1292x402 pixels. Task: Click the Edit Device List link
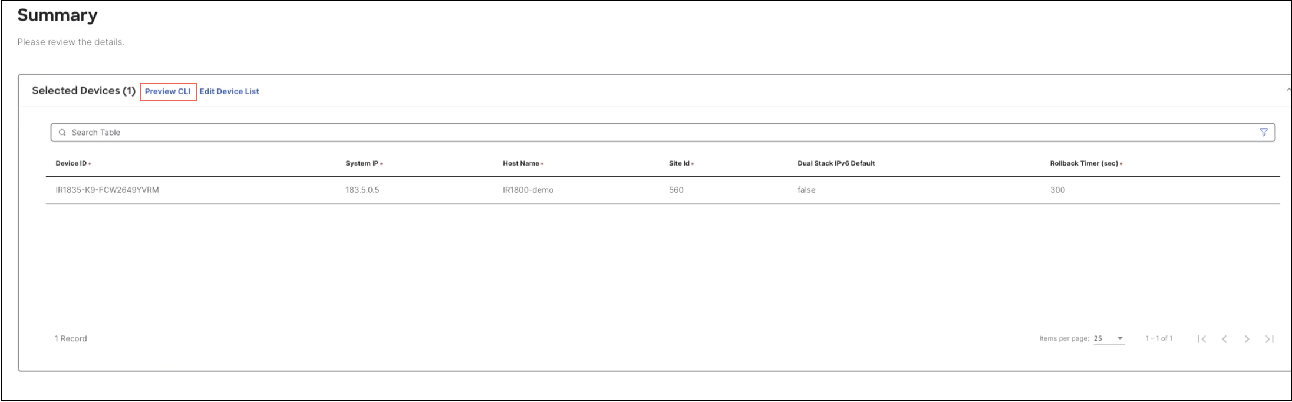229,91
